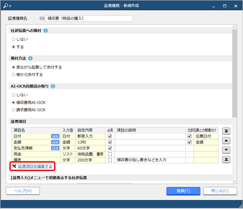Uncheck 仕訳伝票との関連付け checkbox for 金額 row
This screenshot has height=209, width=243.
pos(189,142)
